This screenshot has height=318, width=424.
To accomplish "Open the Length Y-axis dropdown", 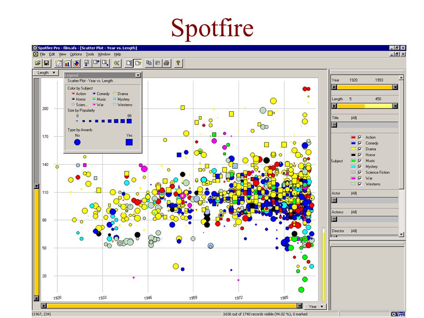I will coord(46,72).
